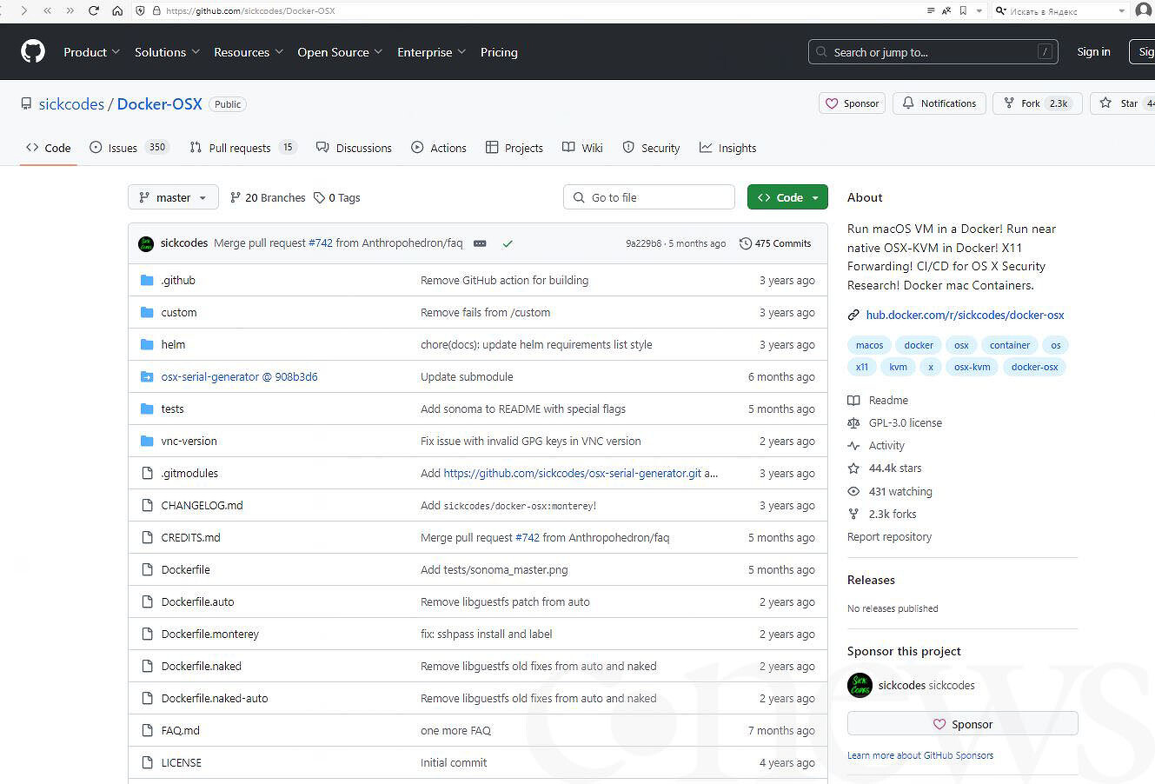
Task: Click the green commit status checkmark
Action: (x=508, y=243)
